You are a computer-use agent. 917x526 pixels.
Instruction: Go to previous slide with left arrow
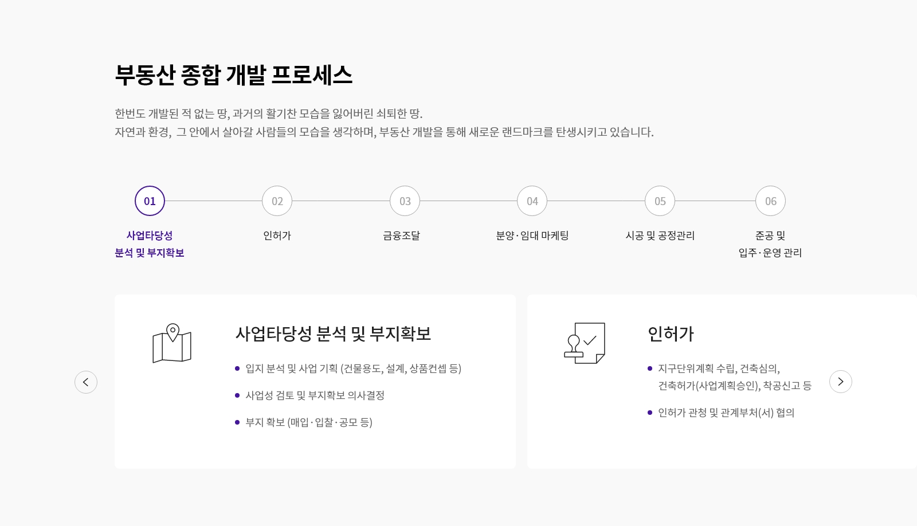(86, 382)
